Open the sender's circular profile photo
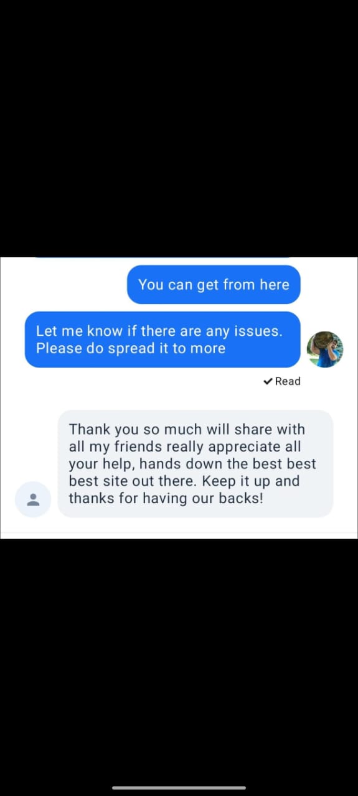The height and width of the screenshot is (796, 358). pos(325,349)
